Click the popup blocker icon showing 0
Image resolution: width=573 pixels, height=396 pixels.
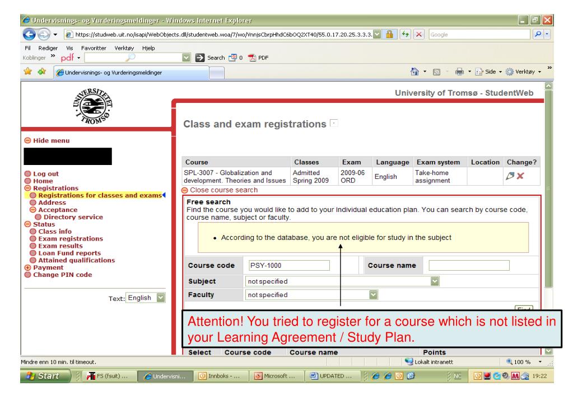[236, 58]
